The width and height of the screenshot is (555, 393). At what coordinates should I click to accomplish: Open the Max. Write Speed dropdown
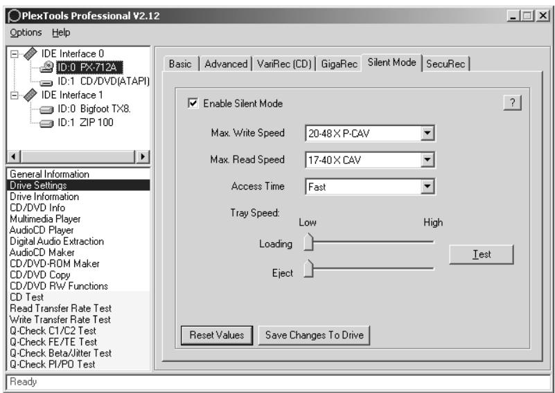[428, 134]
